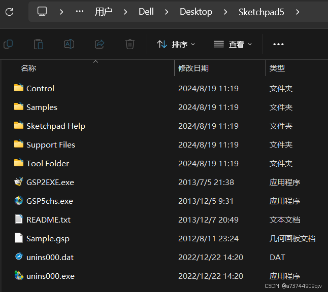Go to the Dell breadcrumb
Image resolution: width=328 pixels, height=292 pixels.
click(146, 12)
